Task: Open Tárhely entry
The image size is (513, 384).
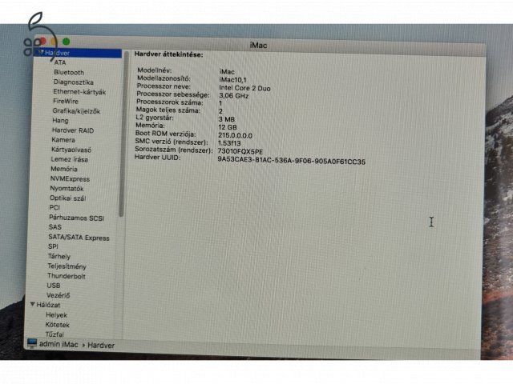Action: click(x=59, y=256)
